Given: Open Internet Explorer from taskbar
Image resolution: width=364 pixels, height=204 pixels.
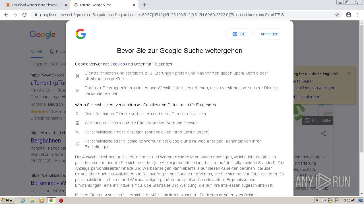Looking at the screenshot, I should point(23,200).
